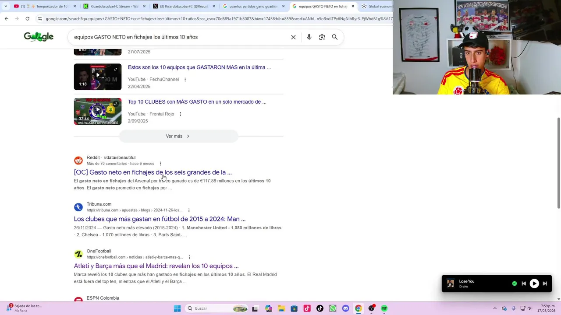Click the taskbar Buscar search box
The width and height of the screenshot is (561, 315).
[217, 308]
